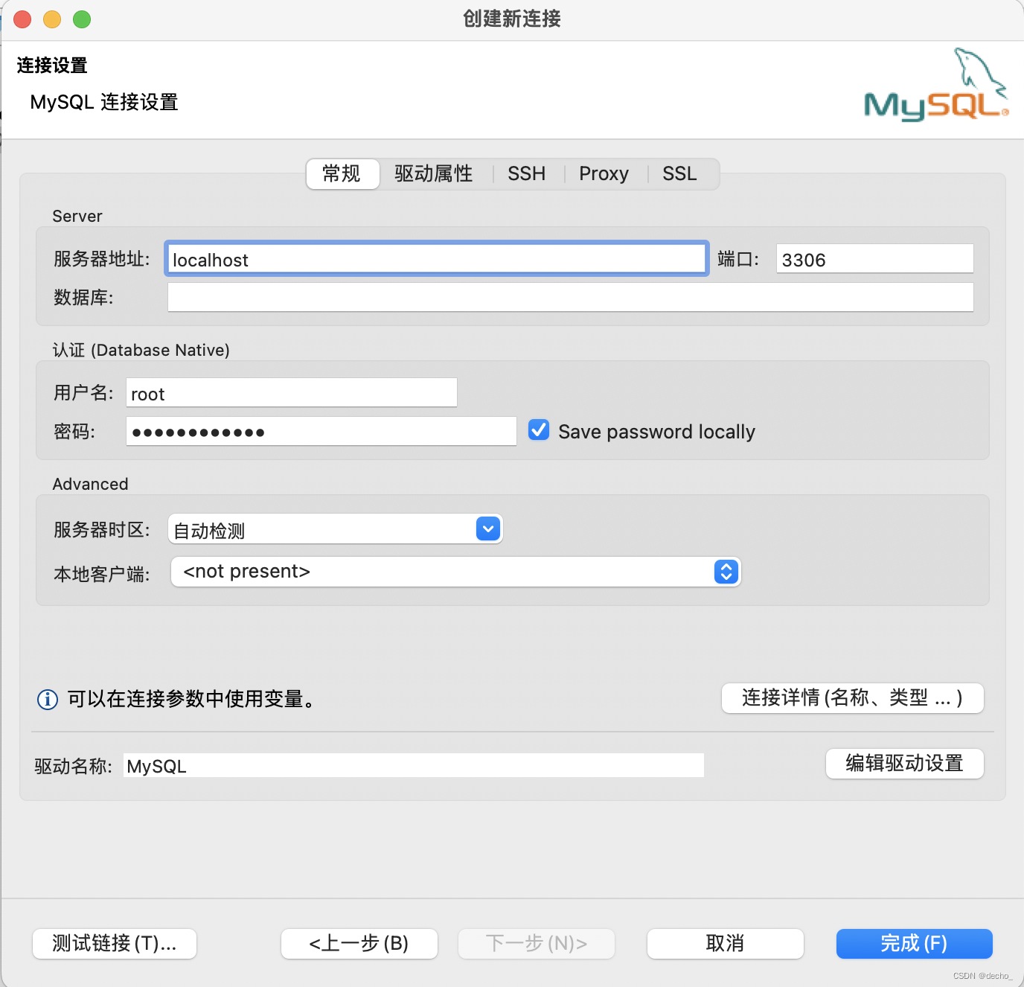Open the Proxy settings tab
This screenshot has height=987, width=1024.
pos(604,173)
